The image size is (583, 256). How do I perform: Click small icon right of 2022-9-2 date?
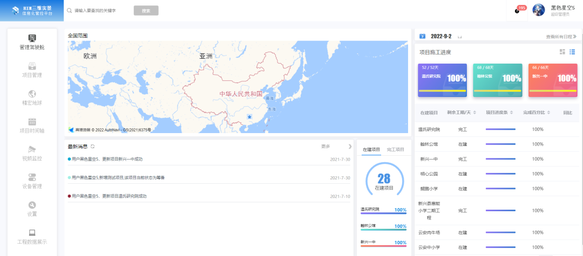click(x=459, y=37)
